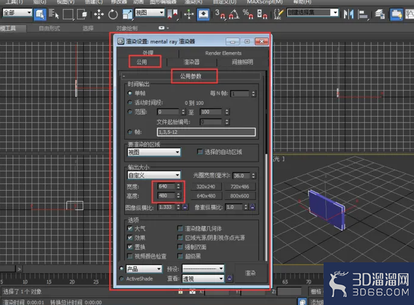Click ribbon minimize icon after 对象绘制
This screenshot has height=305, width=414.
coord(162,28)
